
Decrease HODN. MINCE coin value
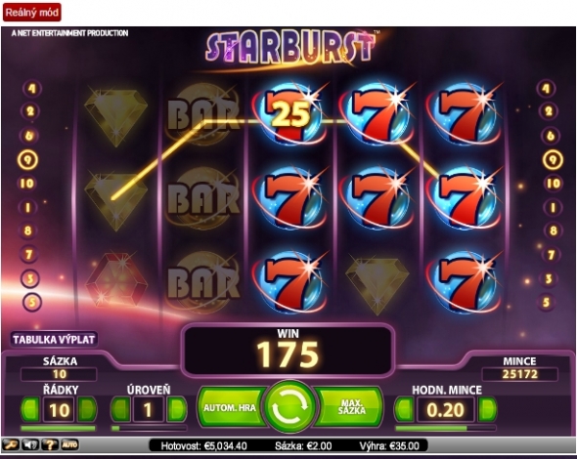click(x=405, y=409)
